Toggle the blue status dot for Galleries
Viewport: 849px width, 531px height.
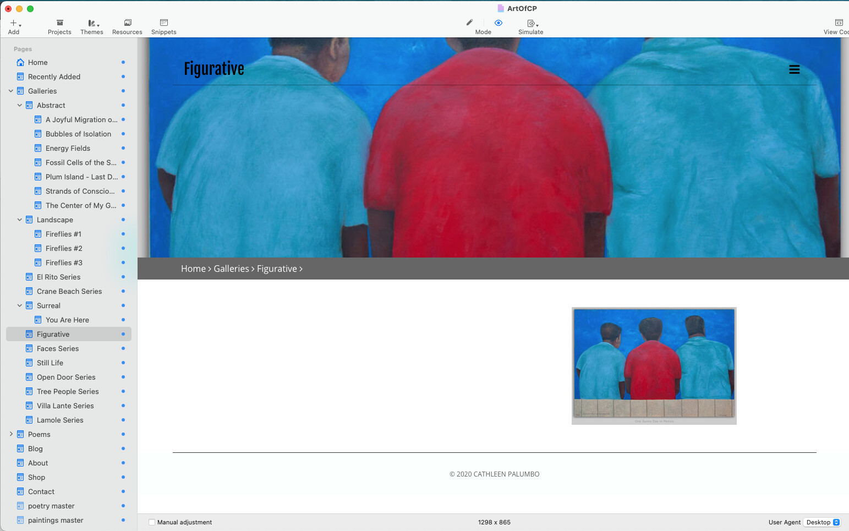tap(123, 91)
